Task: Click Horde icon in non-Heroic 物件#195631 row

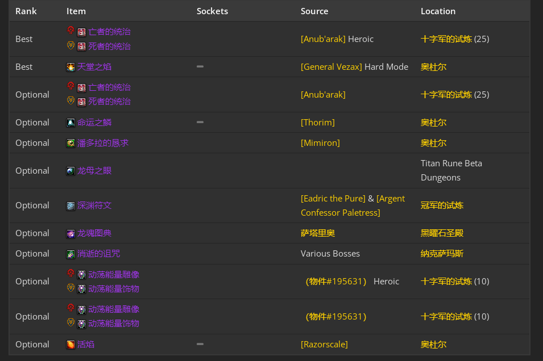Action: (71, 308)
